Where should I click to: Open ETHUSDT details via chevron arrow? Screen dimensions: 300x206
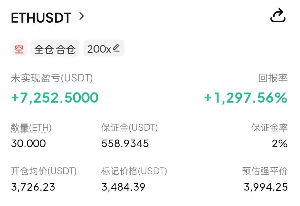(x=82, y=16)
